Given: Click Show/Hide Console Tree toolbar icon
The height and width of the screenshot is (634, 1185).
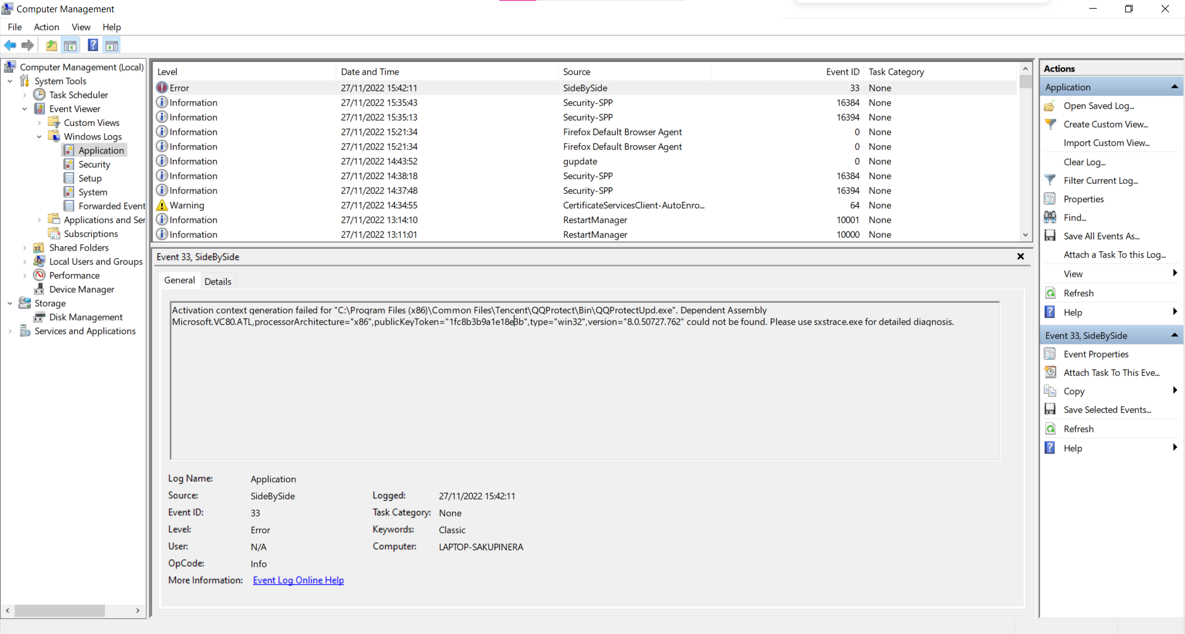Looking at the screenshot, I should pyautogui.click(x=70, y=45).
